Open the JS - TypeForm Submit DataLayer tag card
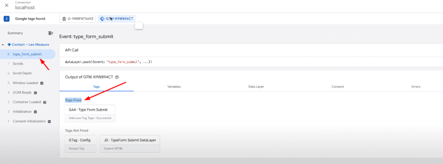This screenshot has height=164, width=443. click(130, 144)
